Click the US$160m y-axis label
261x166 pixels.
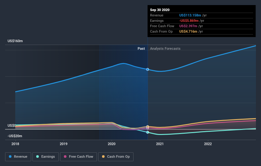coord(15,41)
